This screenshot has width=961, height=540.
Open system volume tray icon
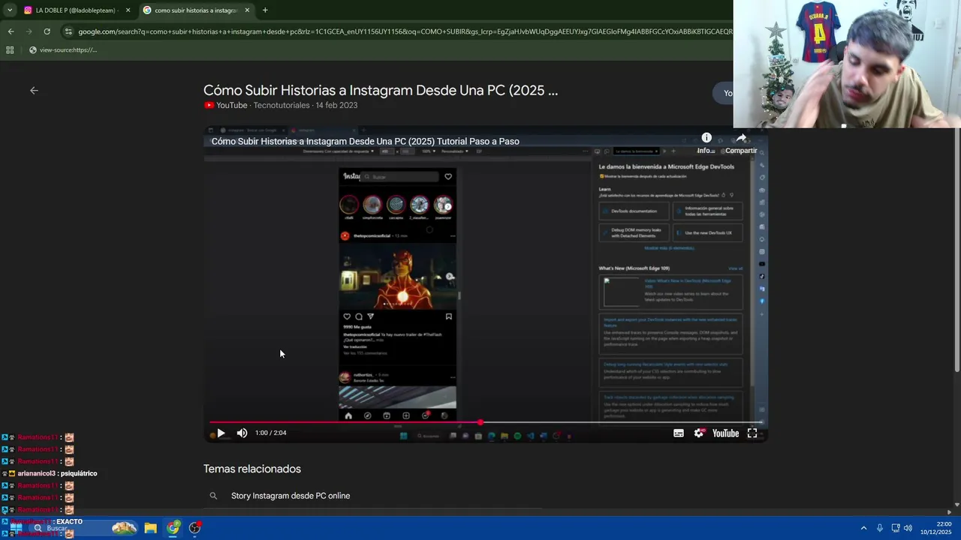908,528
